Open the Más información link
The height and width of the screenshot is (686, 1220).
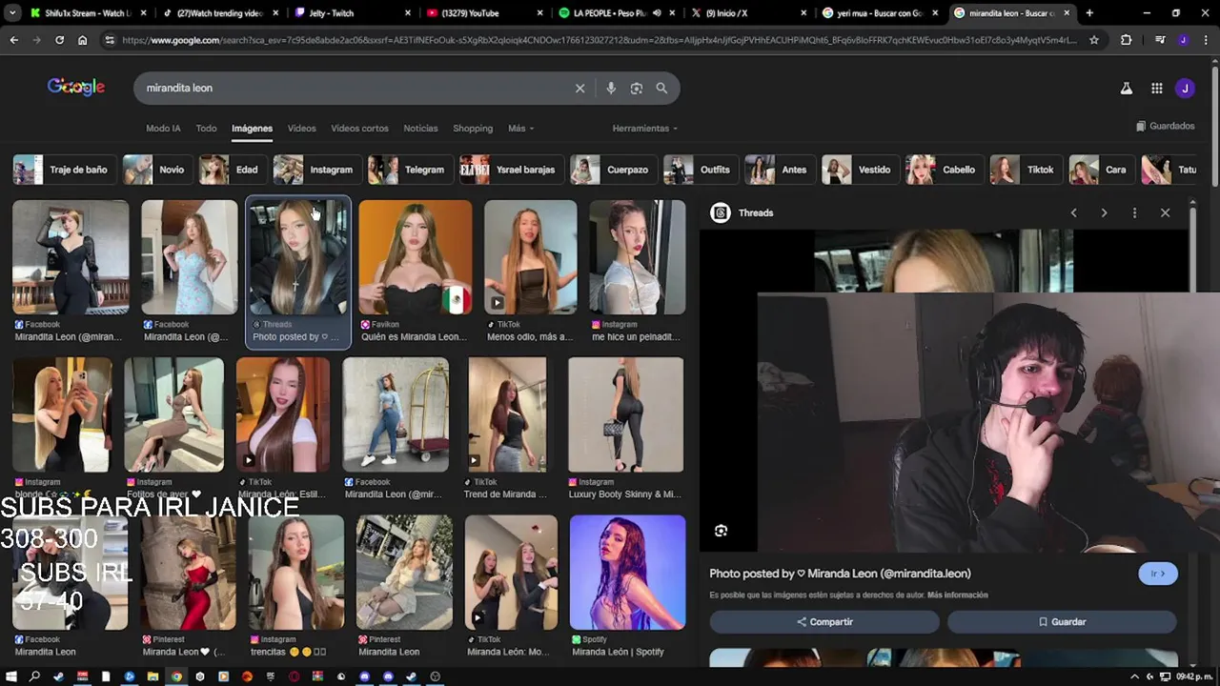click(x=957, y=595)
